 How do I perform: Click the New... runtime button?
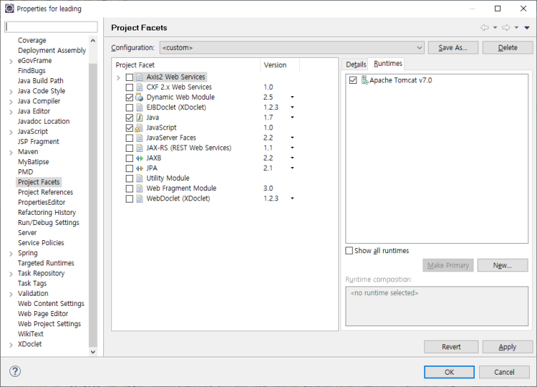502,265
